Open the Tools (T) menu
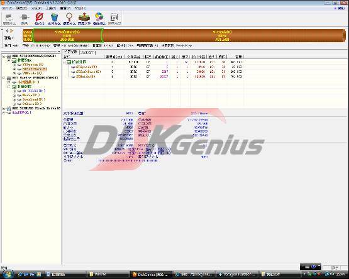The image size is (349, 279). tap(51, 8)
